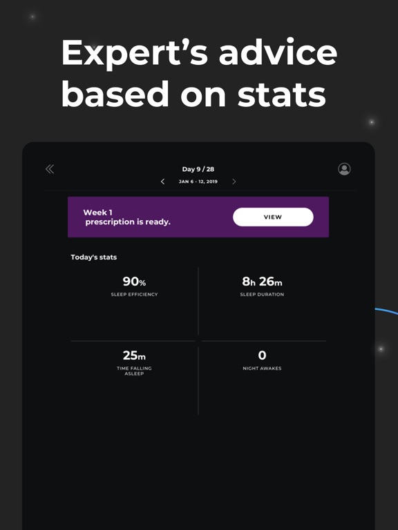Click the TIME FALLING ASLEEP label

134,371
